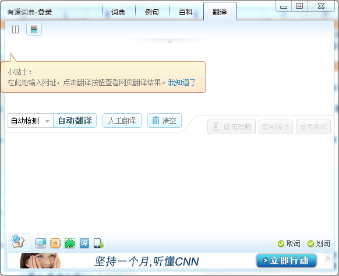
Task: Open the mini window card icon
Action: coord(41,243)
